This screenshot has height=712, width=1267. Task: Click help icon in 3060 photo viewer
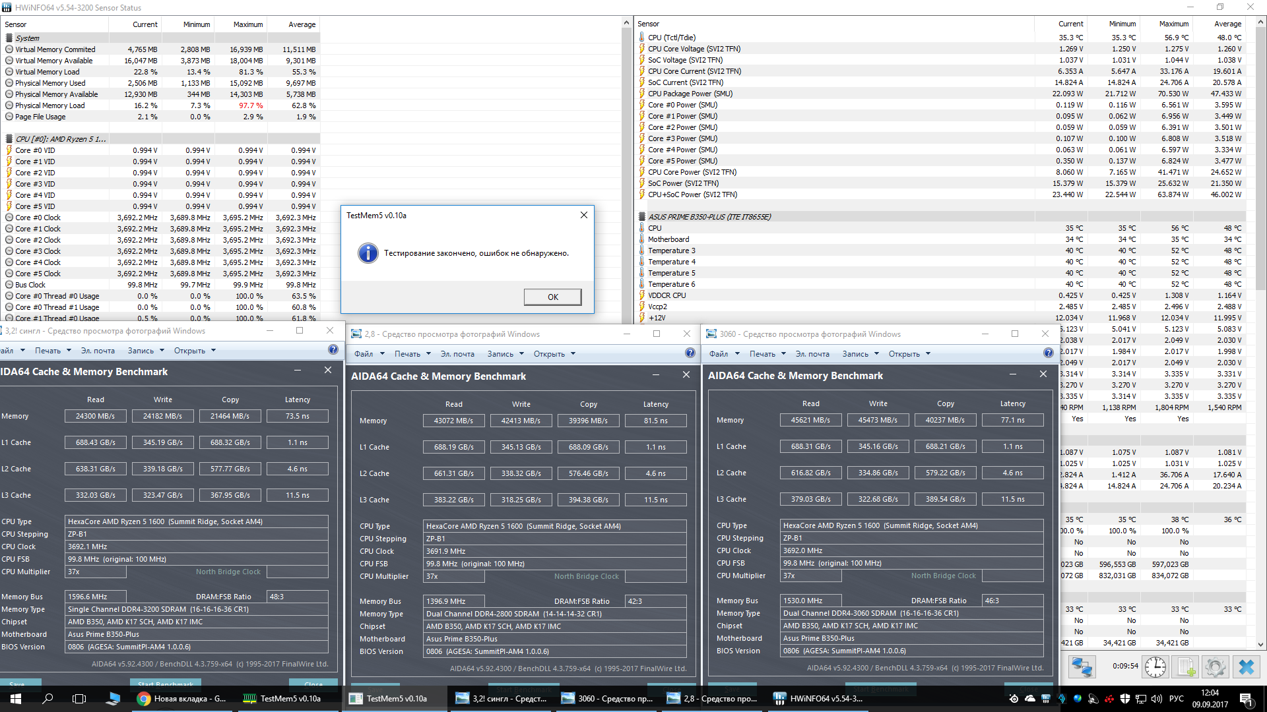click(x=1048, y=353)
